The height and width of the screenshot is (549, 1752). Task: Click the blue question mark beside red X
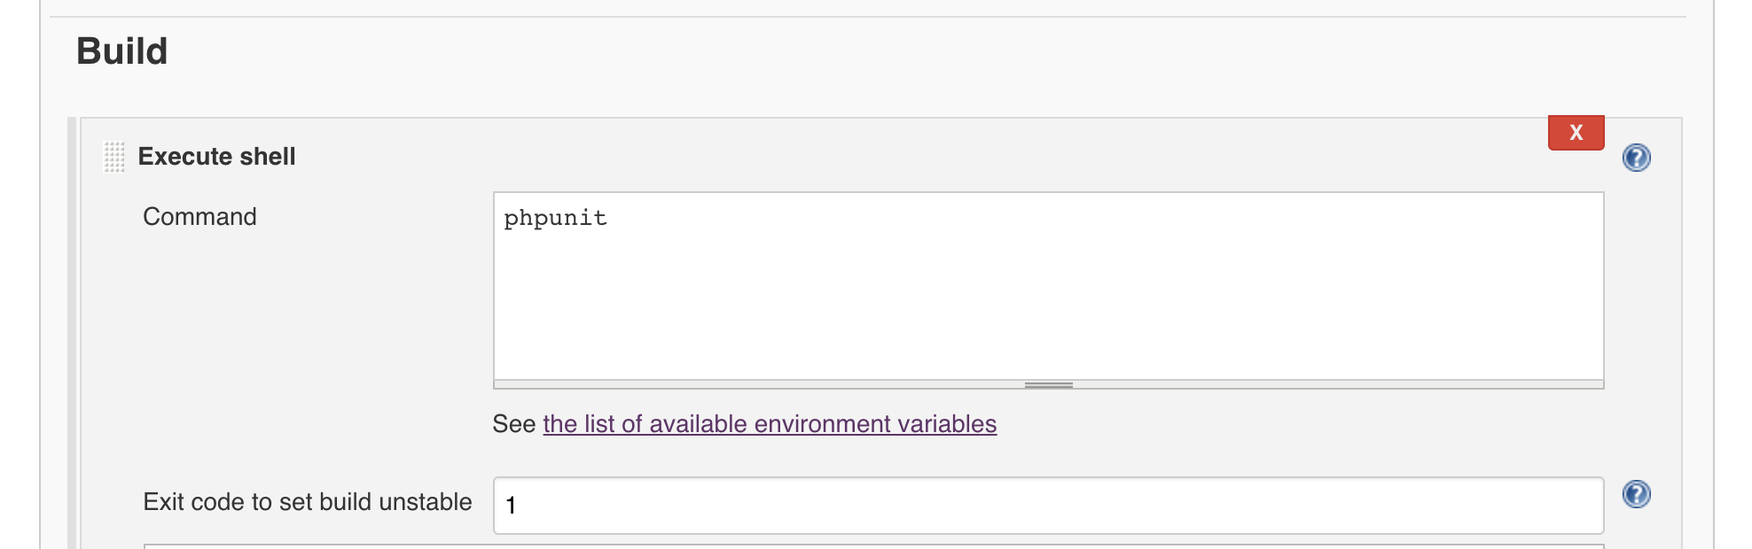pyautogui.click(x=1636, y=158)
